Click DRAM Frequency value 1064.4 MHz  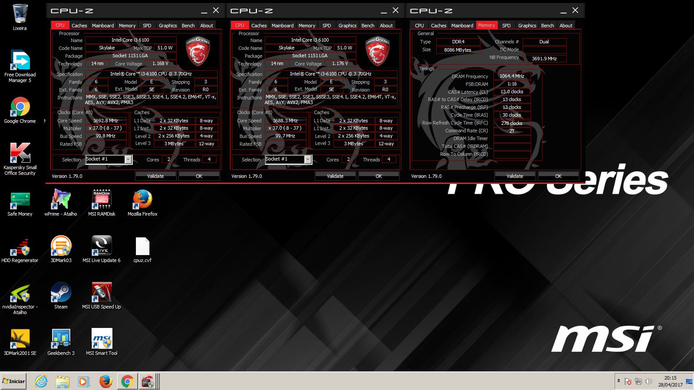[x=512, y=76]
